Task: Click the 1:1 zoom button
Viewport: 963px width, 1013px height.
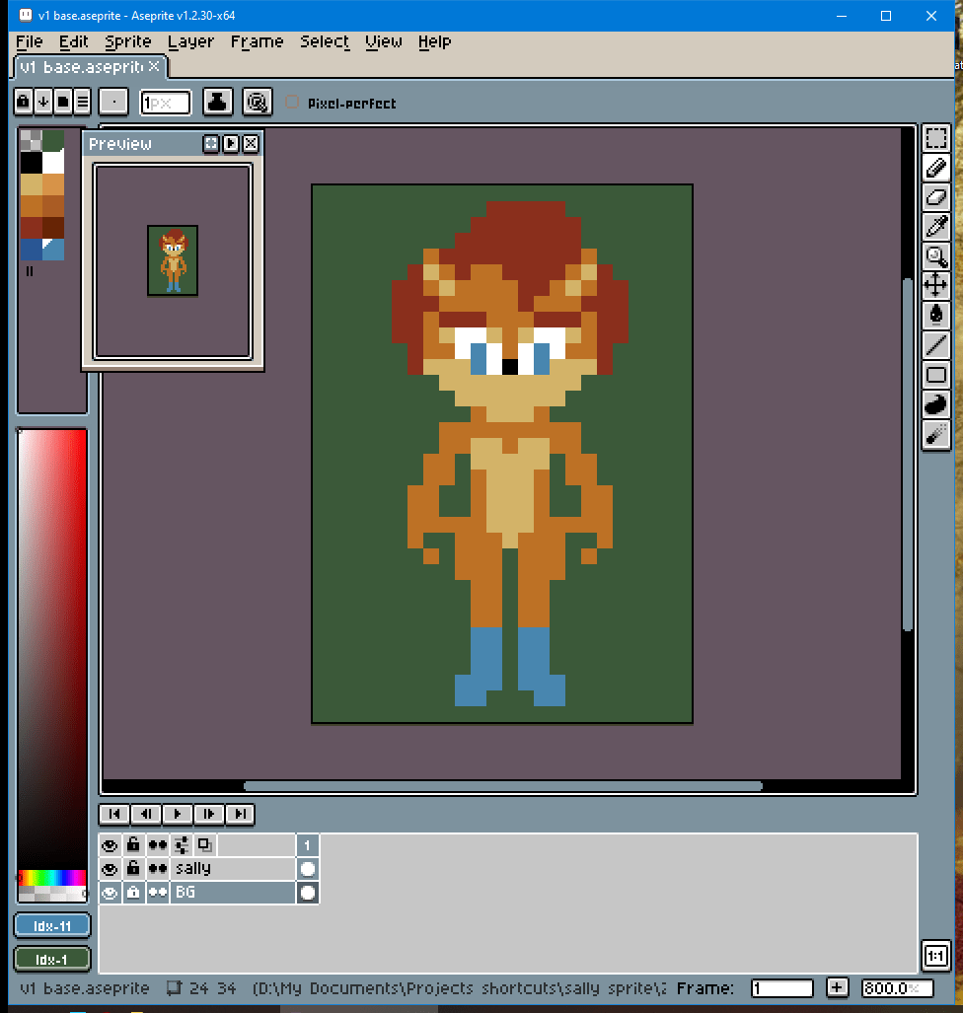Action: [935, 956]
